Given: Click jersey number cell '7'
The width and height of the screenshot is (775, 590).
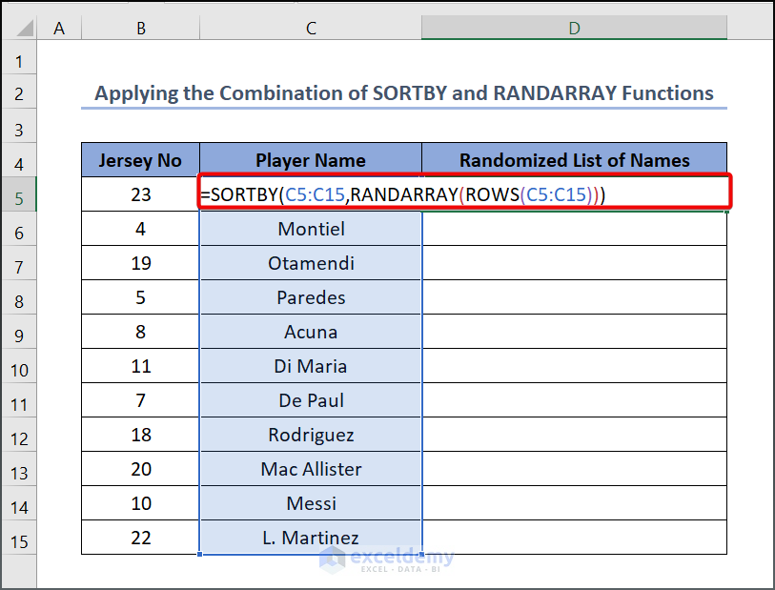Looking at the screenshot, I should point(141,400).
